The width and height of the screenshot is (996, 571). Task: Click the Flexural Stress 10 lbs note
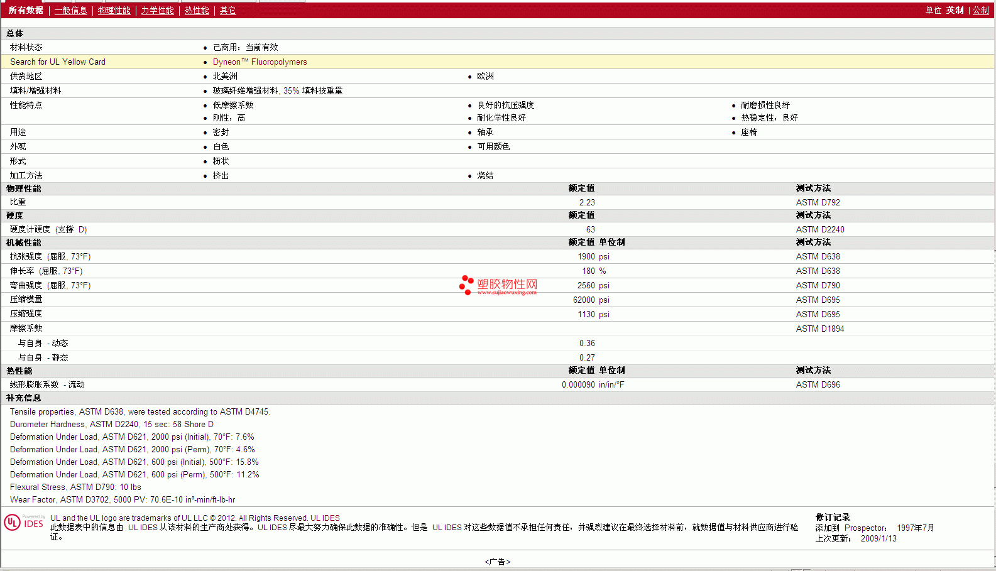pos(75,487)
